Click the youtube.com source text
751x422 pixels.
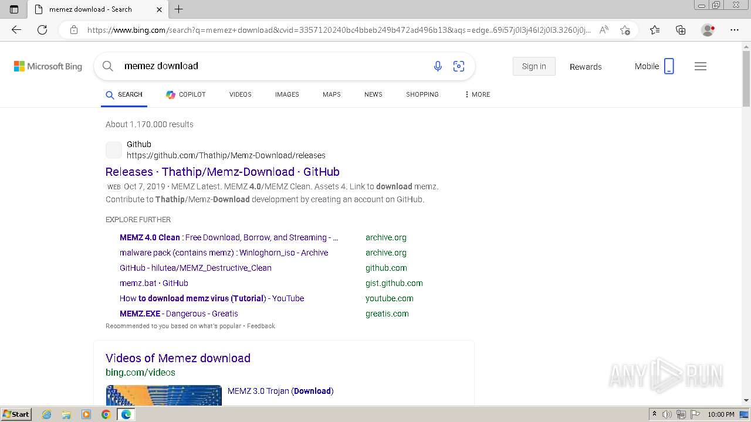[389, 298]
